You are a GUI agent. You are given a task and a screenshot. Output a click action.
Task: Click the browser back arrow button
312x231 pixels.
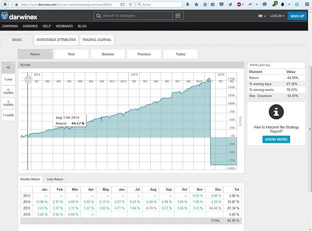pyautogui.click(x=5, y=4)
